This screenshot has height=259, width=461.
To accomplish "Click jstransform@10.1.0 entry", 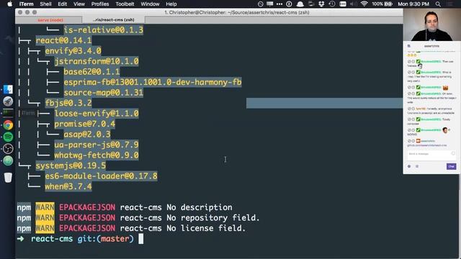I will [x=97, y=61].
